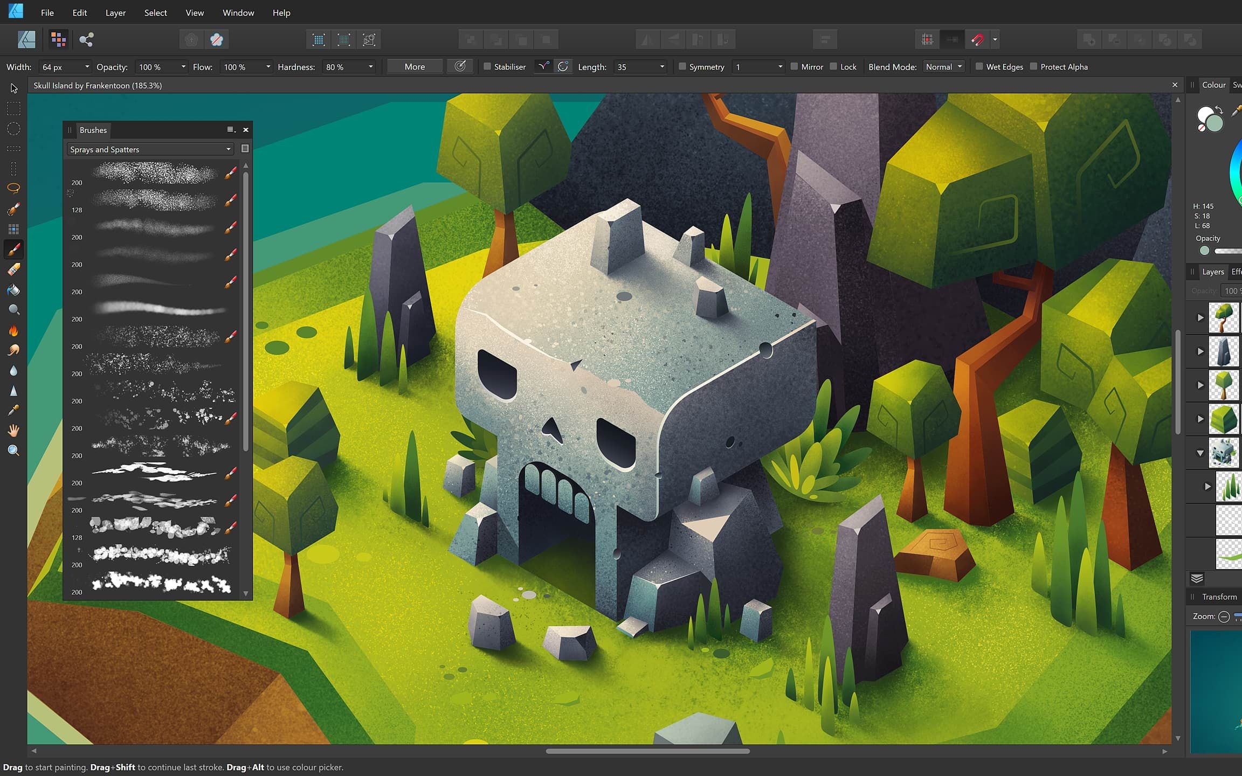Grab the Colour Picker tool
The height and width of the screenshot is (776, 1242).
pyautogui.click(x=13, y=410)
